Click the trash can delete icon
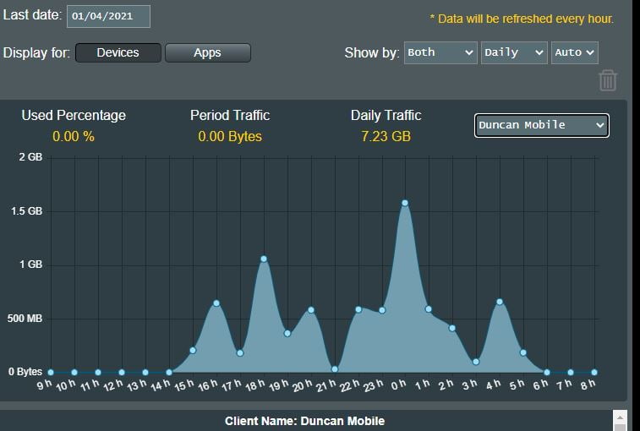 pos(607,80)
